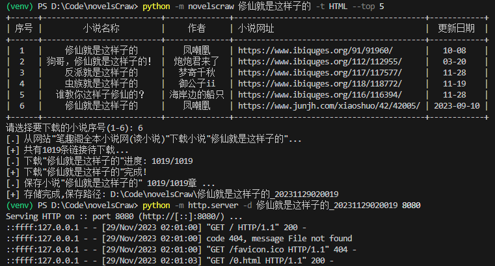Viewport: 495px width, 266px height.
Task: Click the line 共有1019条链接待下载
Action: point(67,150)
